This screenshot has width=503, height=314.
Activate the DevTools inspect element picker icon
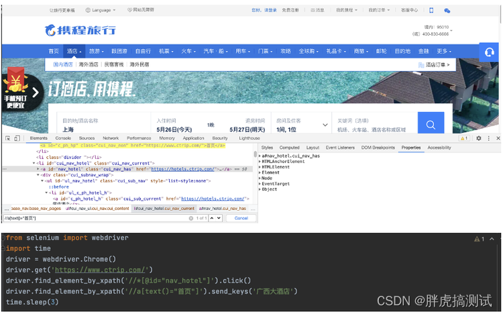(7, 138)
